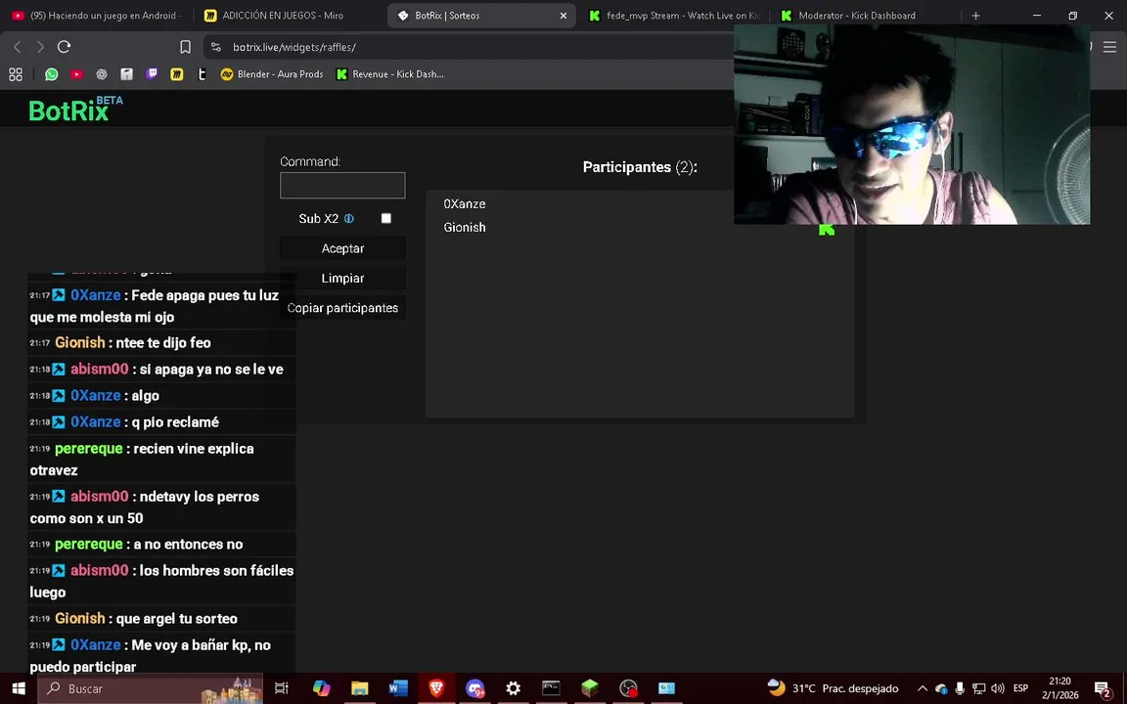Click the Participantes (2) heading
The image size is (1127, 704).
[640, 166]
